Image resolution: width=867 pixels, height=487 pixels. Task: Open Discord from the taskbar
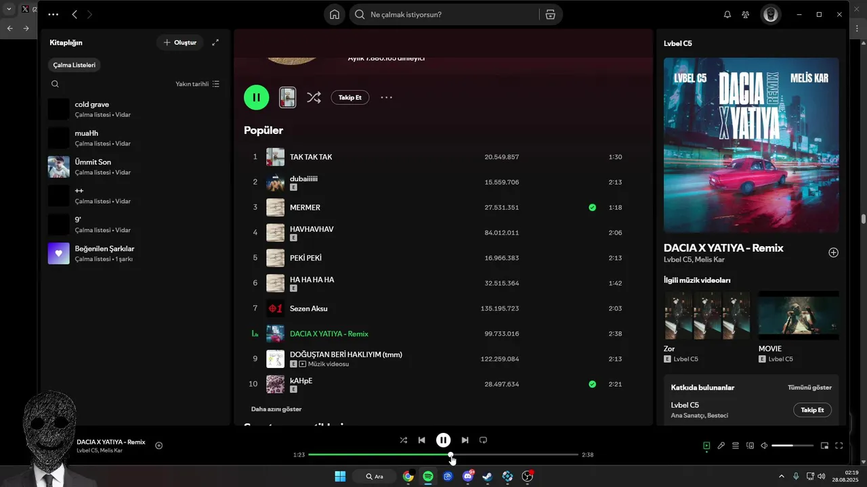tap(467, 476)
